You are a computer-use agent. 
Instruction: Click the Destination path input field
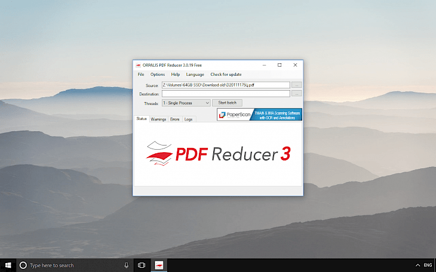[226, 94]
